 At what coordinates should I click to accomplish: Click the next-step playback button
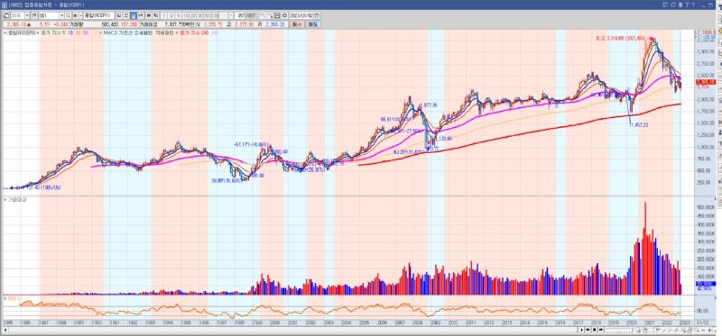click(x=601, y=330)
